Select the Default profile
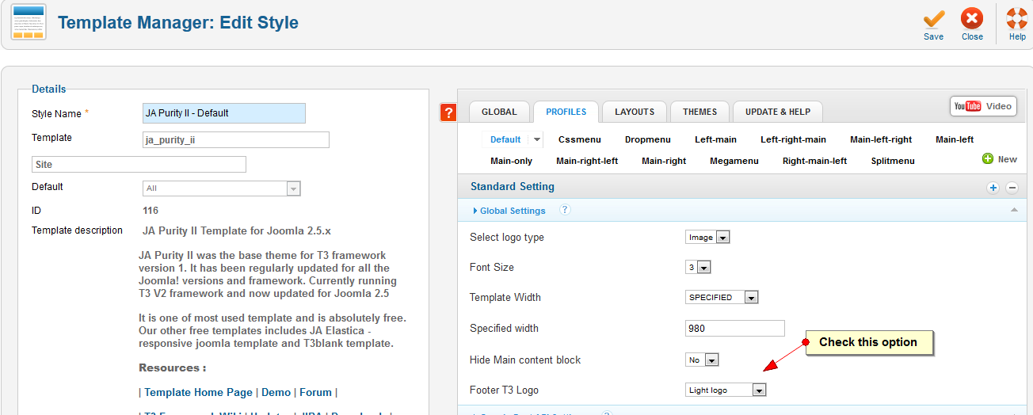The image size is (1033, 415). click(x=505, y=139)
